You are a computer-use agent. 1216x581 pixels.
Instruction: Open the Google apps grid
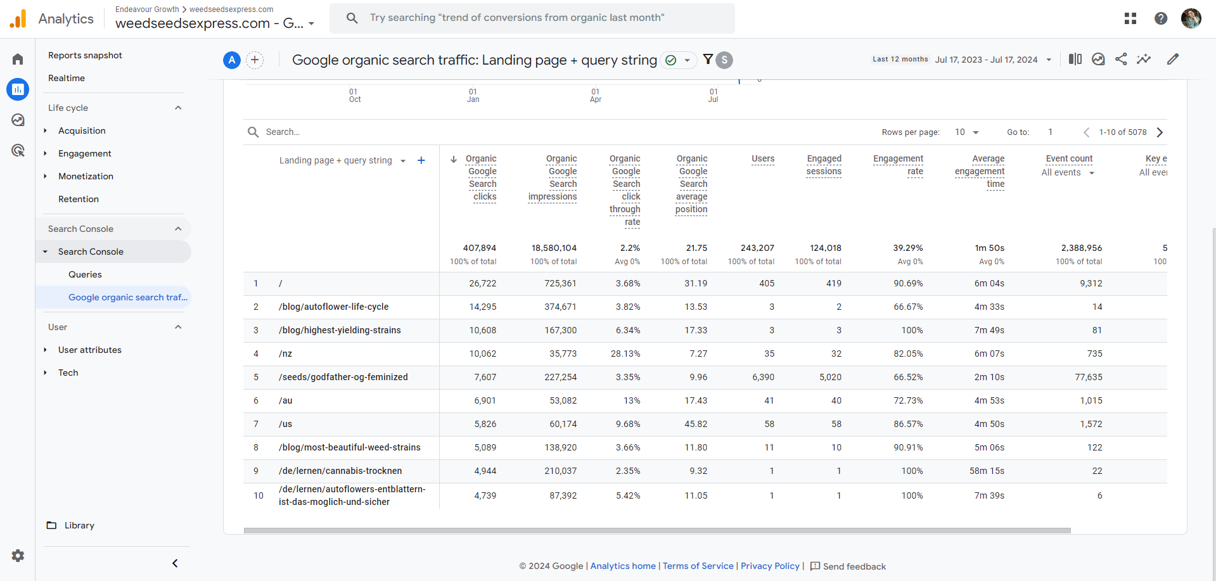pyautogui.click(x=1130, y=18)
